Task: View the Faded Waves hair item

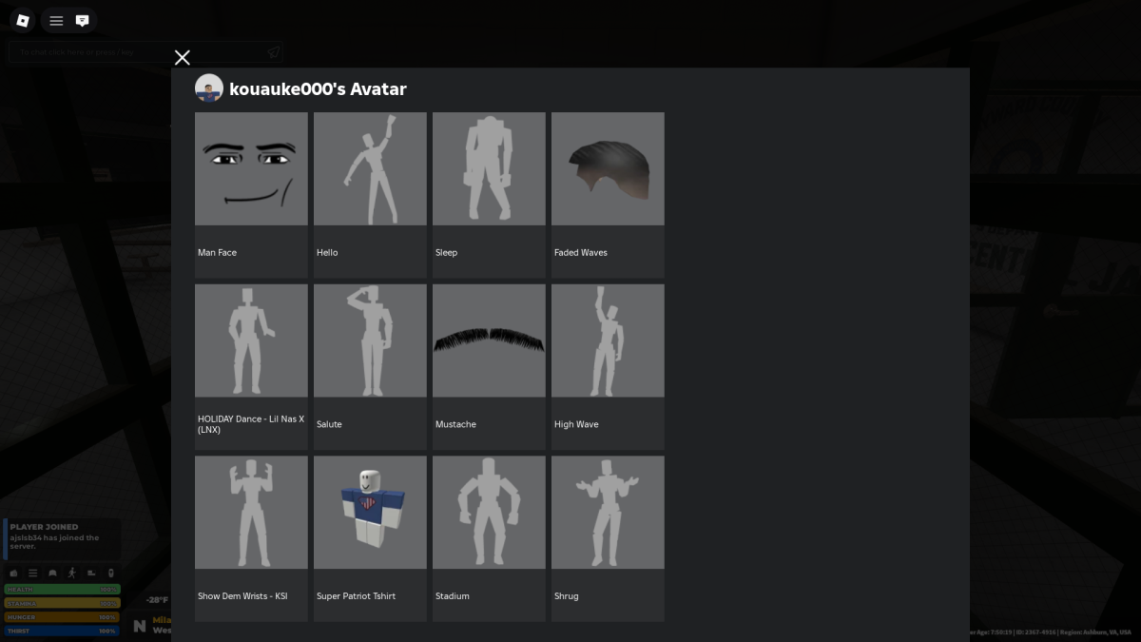Action: pyautogui.click(x=608, y=169)
